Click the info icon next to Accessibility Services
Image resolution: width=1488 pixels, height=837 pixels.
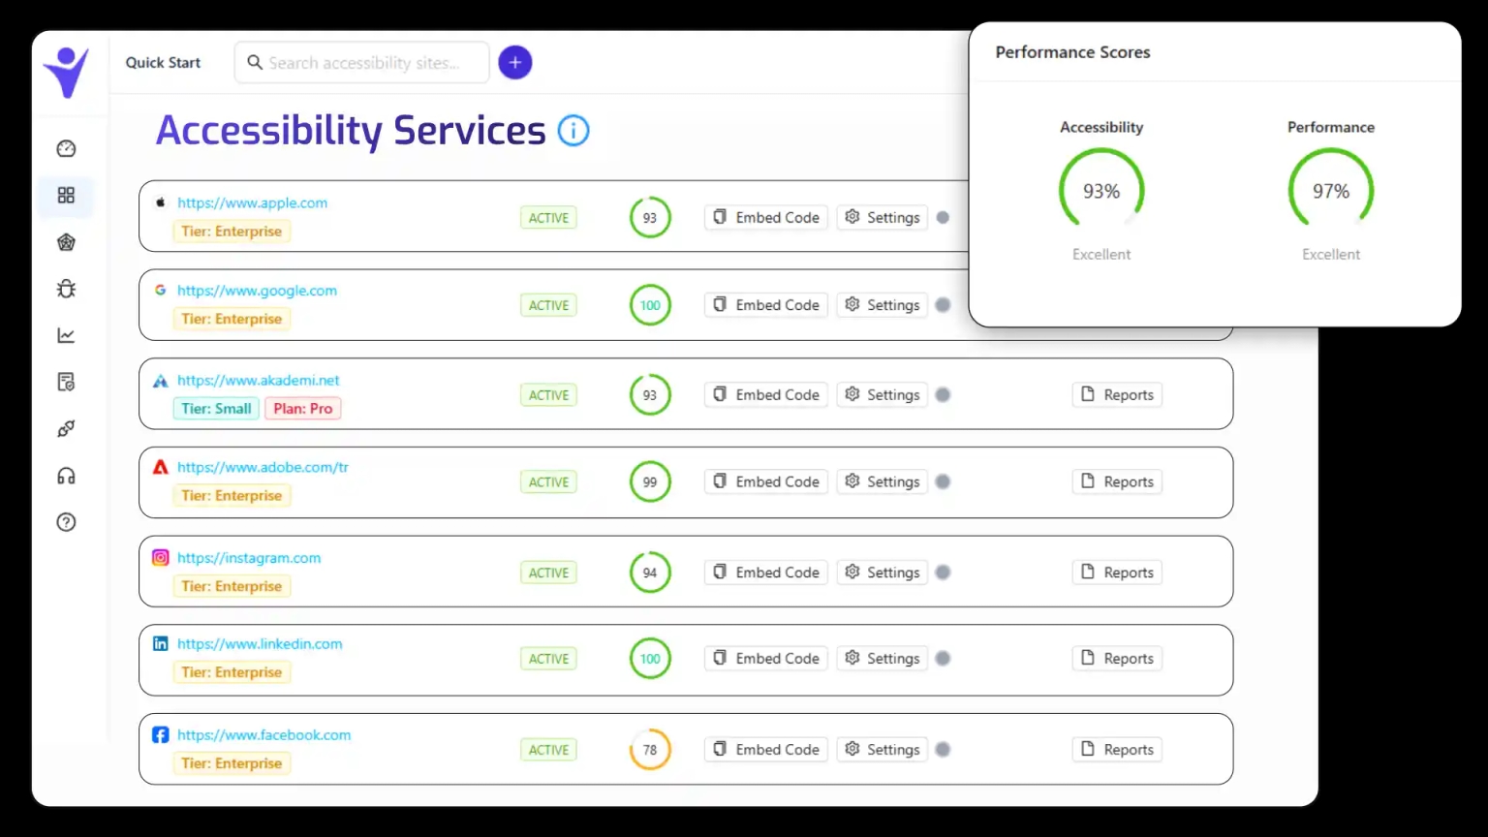[573, 130]
